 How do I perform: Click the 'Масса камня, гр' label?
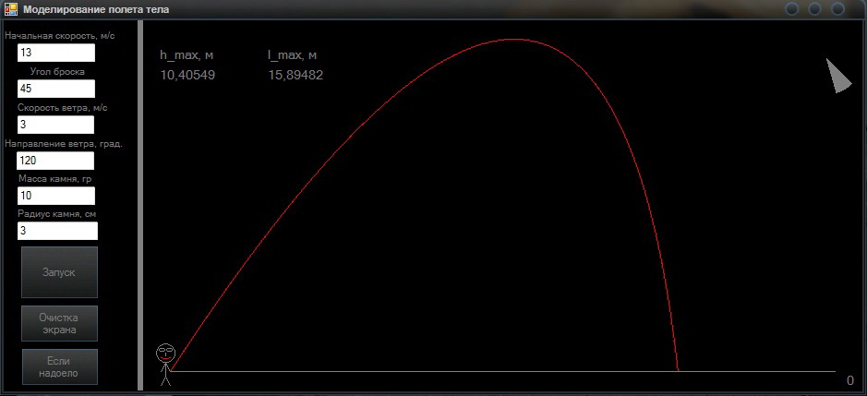point(54,179)
